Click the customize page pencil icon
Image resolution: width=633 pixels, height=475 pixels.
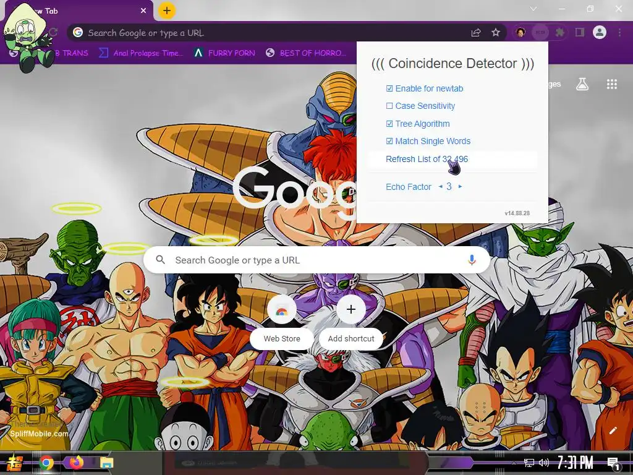point(613,430)
